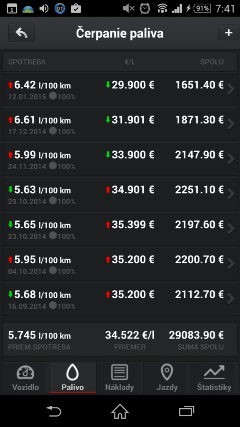Open the Náklady costs list tab
Viewport: 240px width, 427px height.
120,378
